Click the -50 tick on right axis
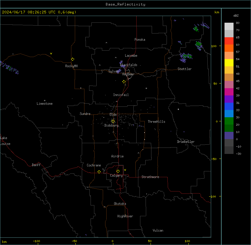 [x=214, y=159]
